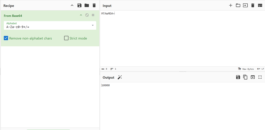Maximise the output pane
The height and width of the screenshot is (130, 265).
[x=260, y=77]
